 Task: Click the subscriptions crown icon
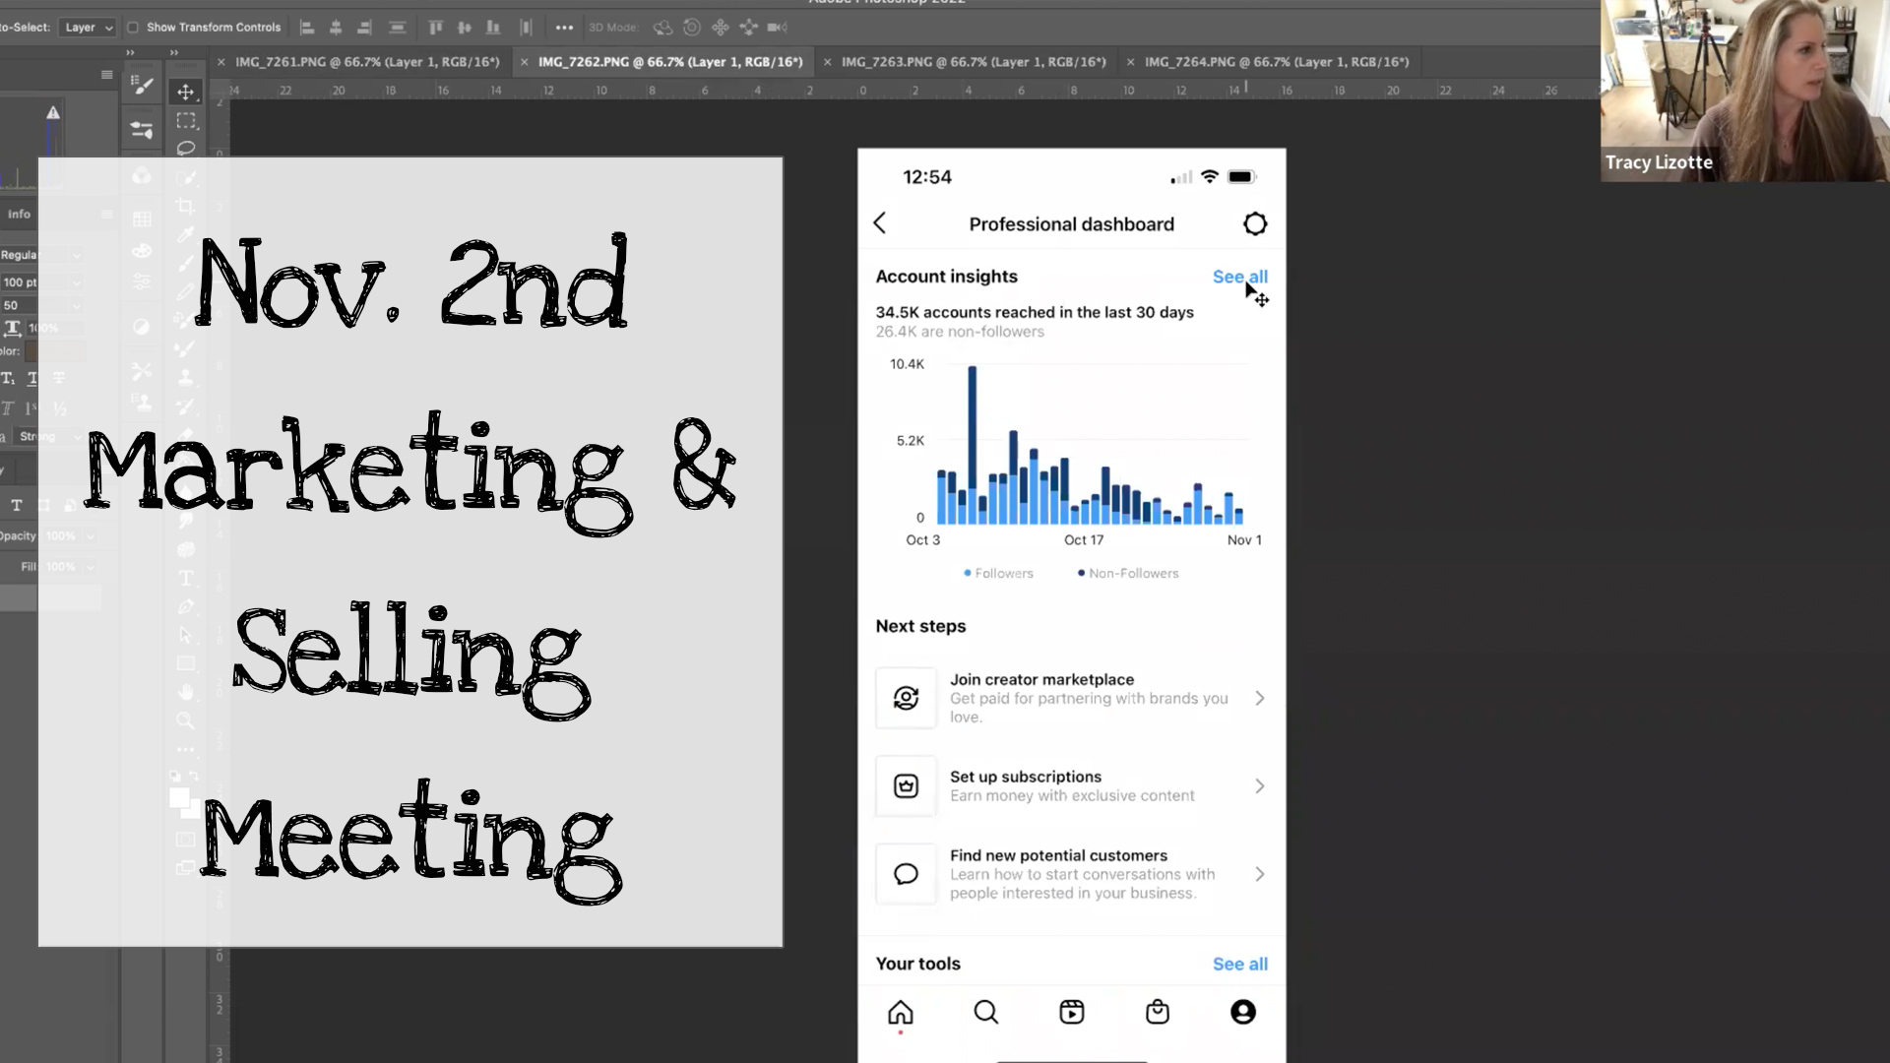906,785
